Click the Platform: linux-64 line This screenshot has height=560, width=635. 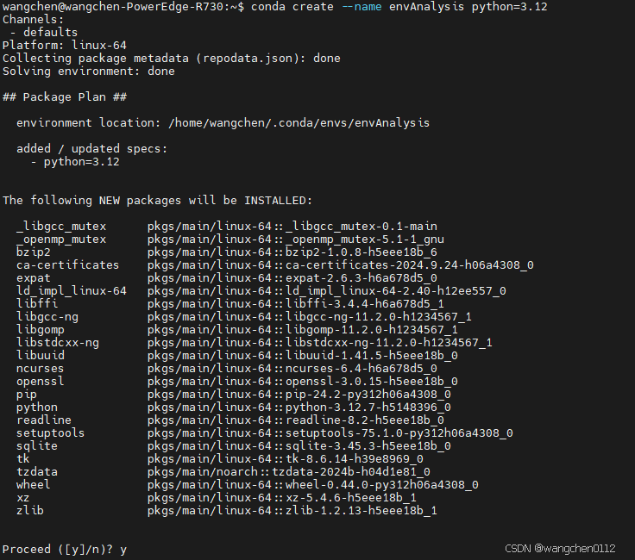coord(65,46)
